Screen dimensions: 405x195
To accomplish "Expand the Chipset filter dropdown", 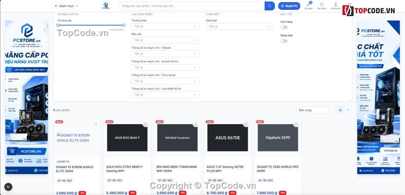I will tap(165, 54).
